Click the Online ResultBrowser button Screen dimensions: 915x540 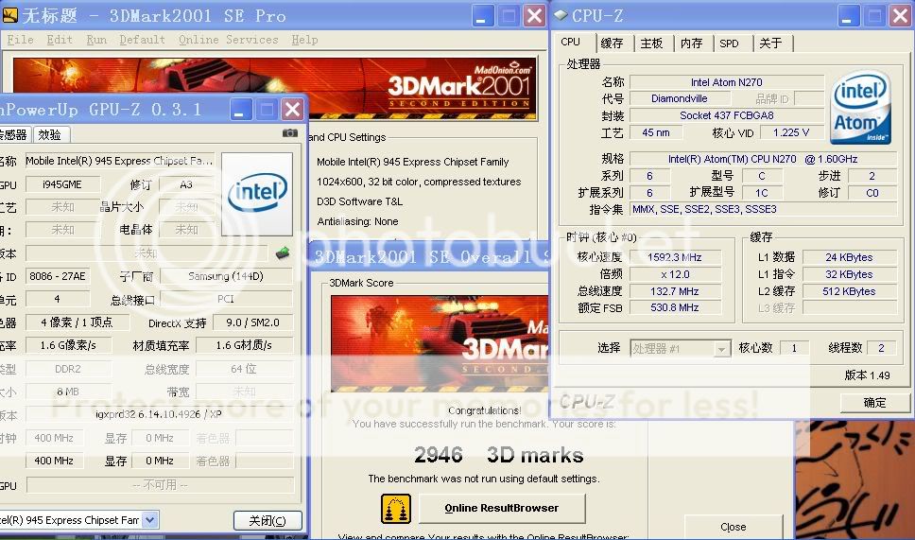click(x=502, y=508)
